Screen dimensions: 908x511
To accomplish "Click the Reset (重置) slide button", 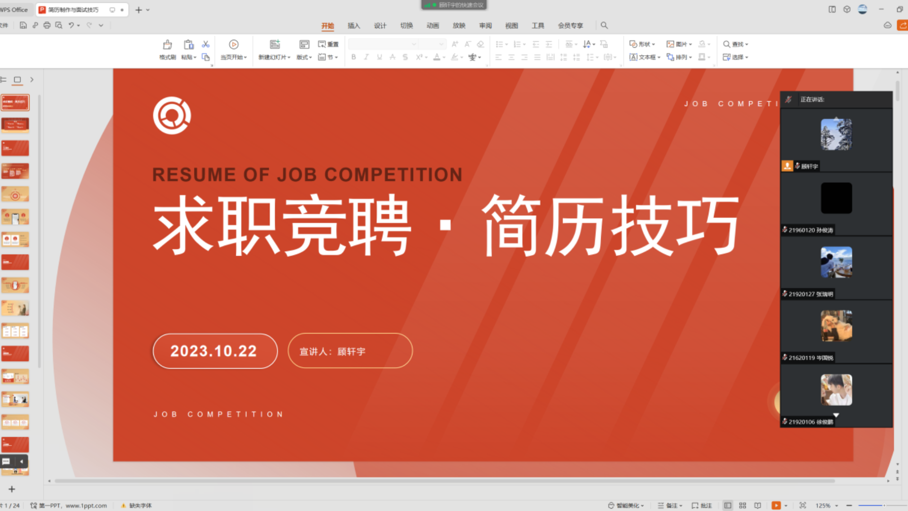I will pos(328,44).
